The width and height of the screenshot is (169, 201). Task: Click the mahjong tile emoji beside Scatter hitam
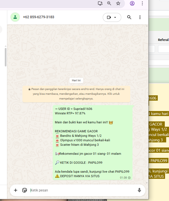pos(57,145)
